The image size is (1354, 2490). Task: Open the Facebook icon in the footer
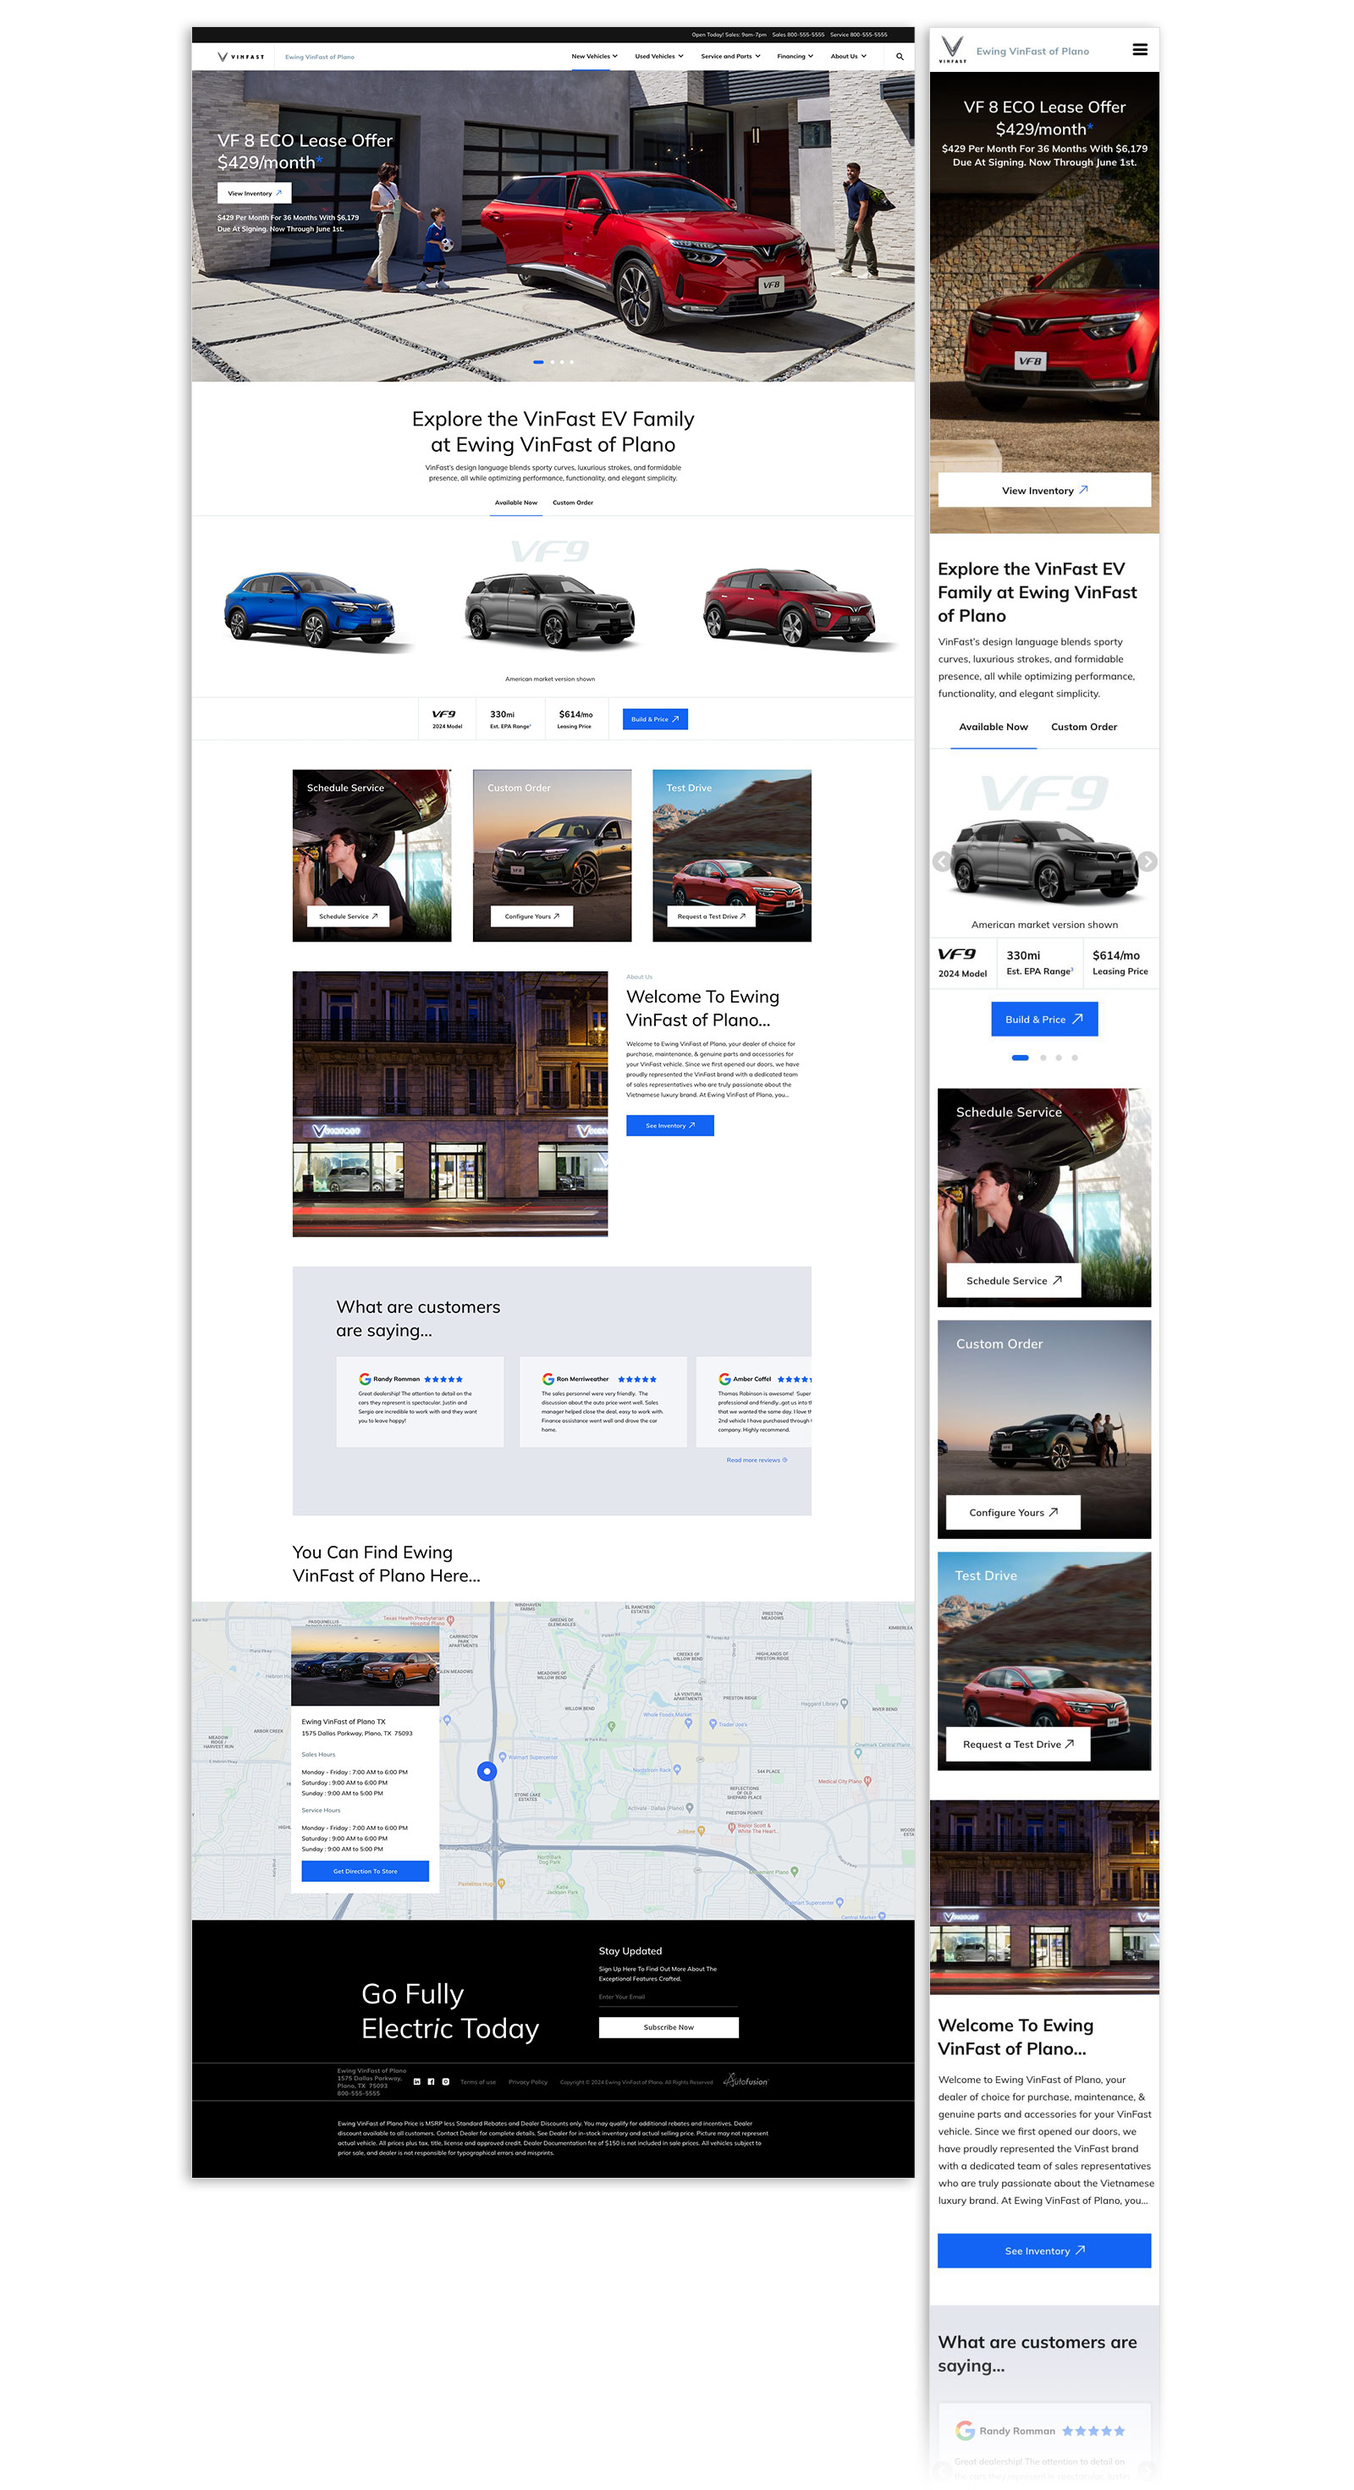pyautogui.click(x=431, y=2081)
